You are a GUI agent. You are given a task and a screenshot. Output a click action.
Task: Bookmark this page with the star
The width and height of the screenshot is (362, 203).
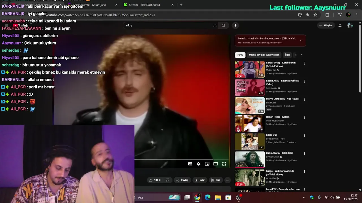coord(315,15)
